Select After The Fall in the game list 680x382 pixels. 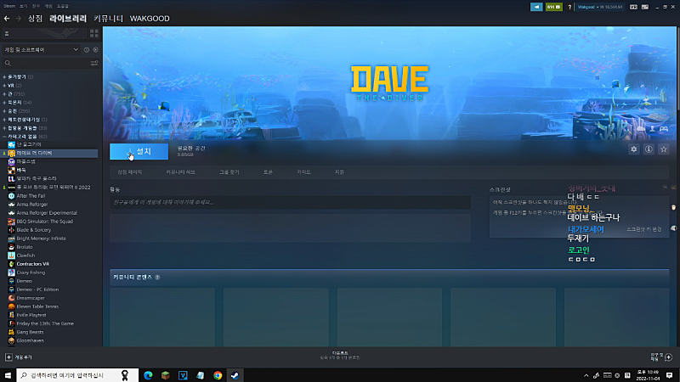31,196
